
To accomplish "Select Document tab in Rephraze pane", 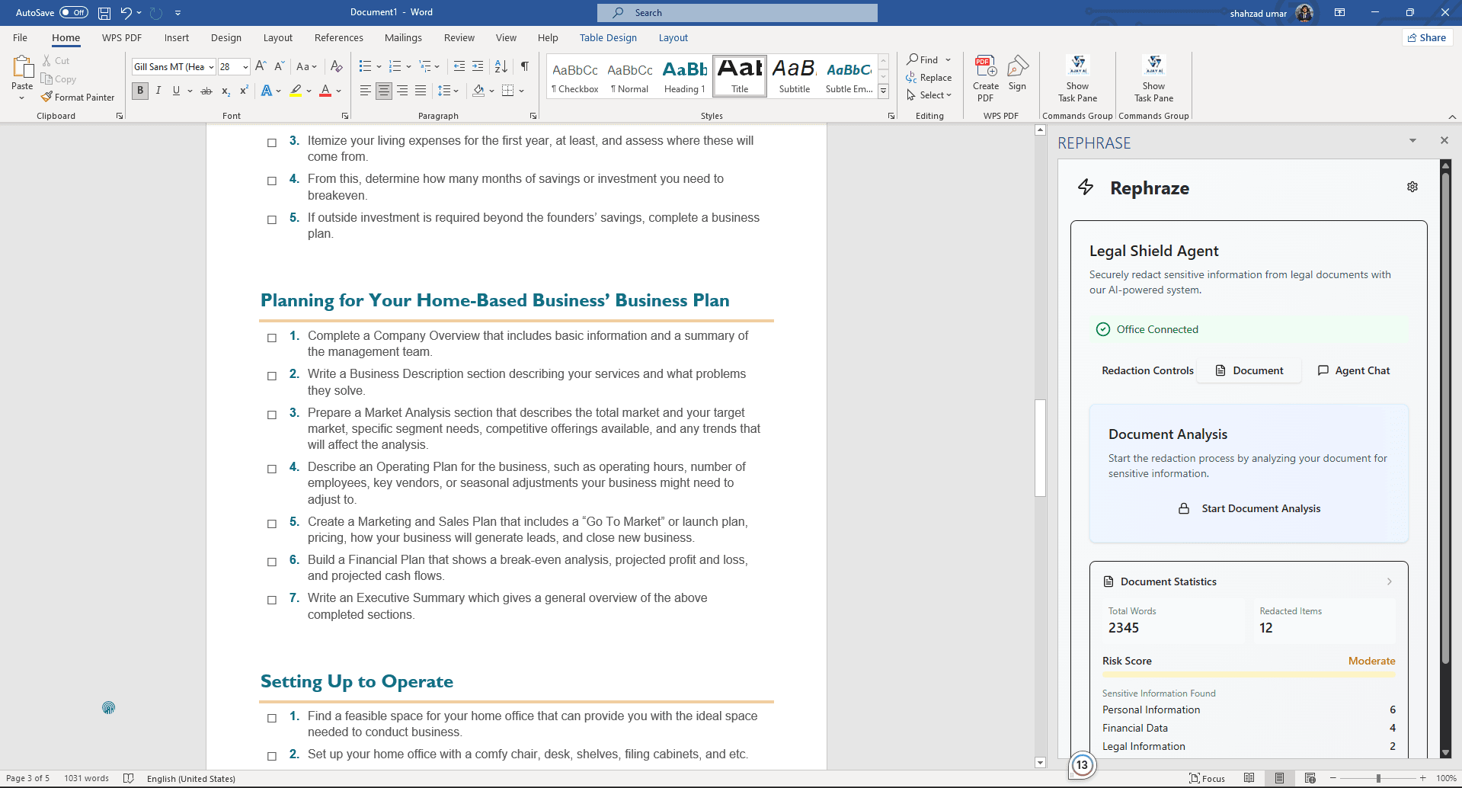I will point(1249,370).
